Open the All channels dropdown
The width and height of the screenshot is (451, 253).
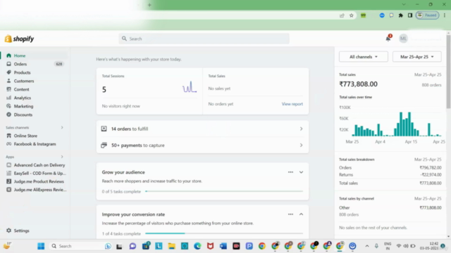364,57
